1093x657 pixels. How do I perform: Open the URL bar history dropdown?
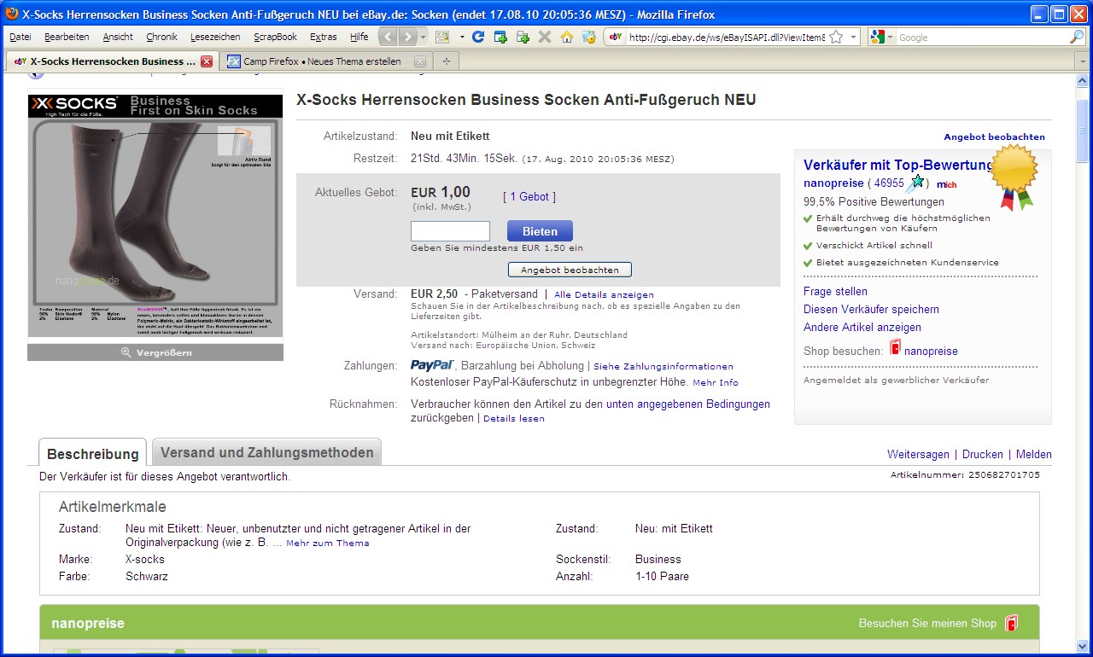point(853,38)
